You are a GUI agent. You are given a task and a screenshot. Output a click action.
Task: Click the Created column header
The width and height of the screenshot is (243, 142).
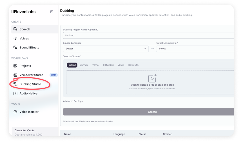[168, 134]
